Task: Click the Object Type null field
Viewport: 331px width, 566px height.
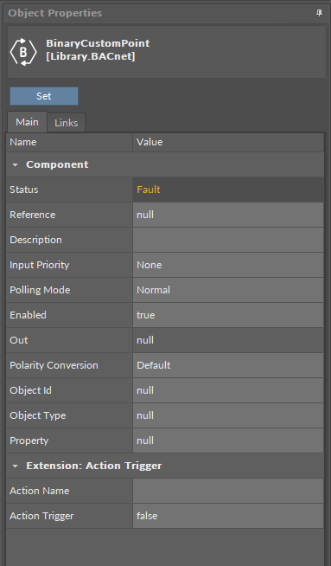Action: [x=228, y=415]
